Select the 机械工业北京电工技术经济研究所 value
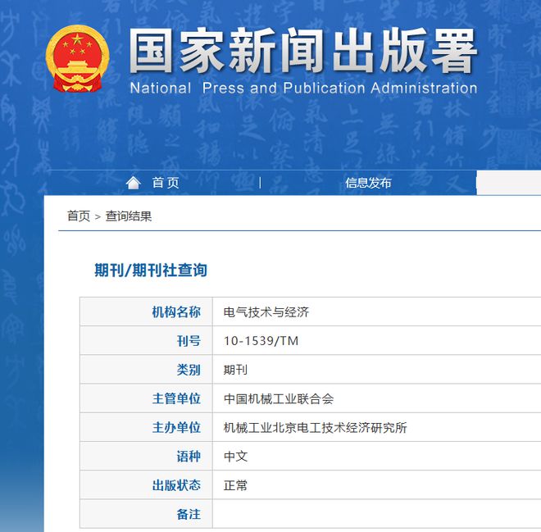The width and height of the screenshot is (541, 532). click(316, 428)
